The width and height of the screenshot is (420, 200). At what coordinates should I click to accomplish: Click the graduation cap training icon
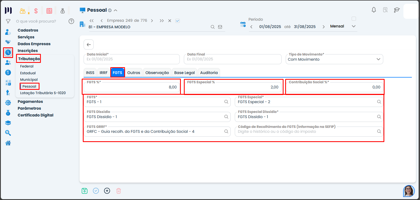point(397,10)
